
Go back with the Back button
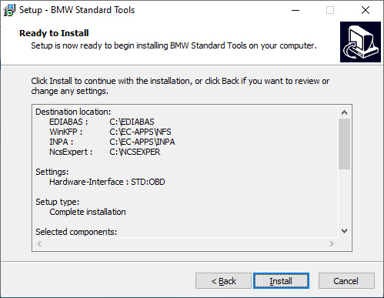tap(223, 281)
